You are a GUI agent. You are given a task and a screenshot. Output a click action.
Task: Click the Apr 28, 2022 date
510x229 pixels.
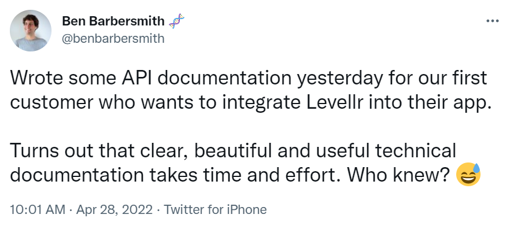(114, 209)
